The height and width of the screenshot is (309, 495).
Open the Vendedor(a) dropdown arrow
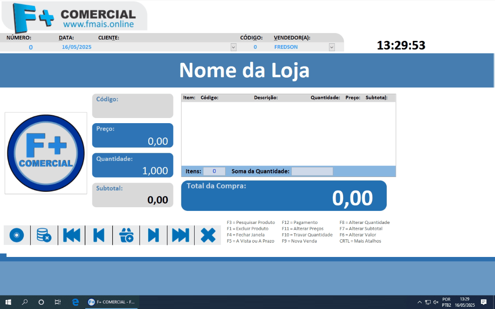point(331,47)
